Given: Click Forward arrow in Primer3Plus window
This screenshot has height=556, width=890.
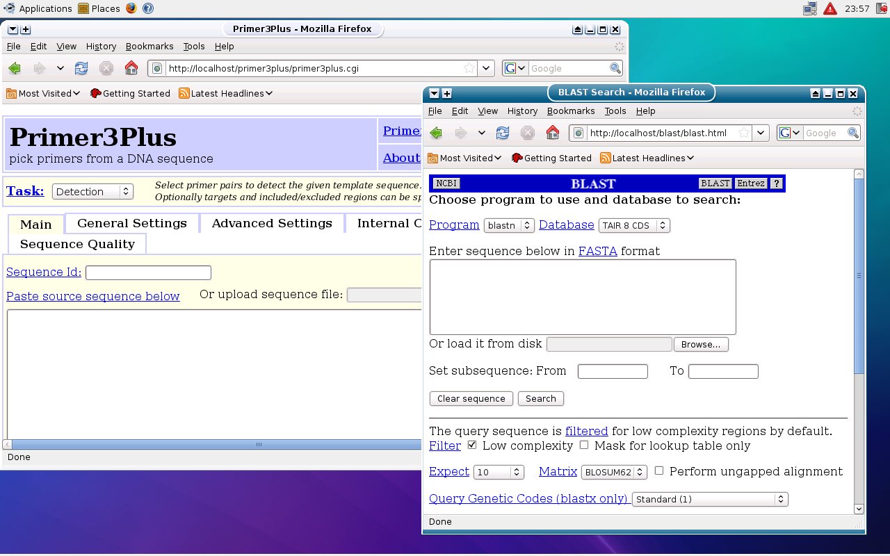Looking at the screenshot, I should tap(39, 68).
